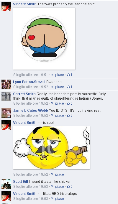Click Vincent Smith's avatar beside BBQ triceratops comment
118x204 pixels.
point(6,196)
